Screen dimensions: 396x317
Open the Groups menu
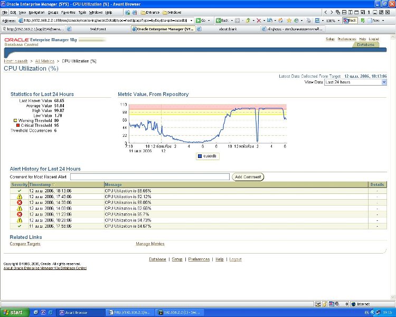pos(53,12)
